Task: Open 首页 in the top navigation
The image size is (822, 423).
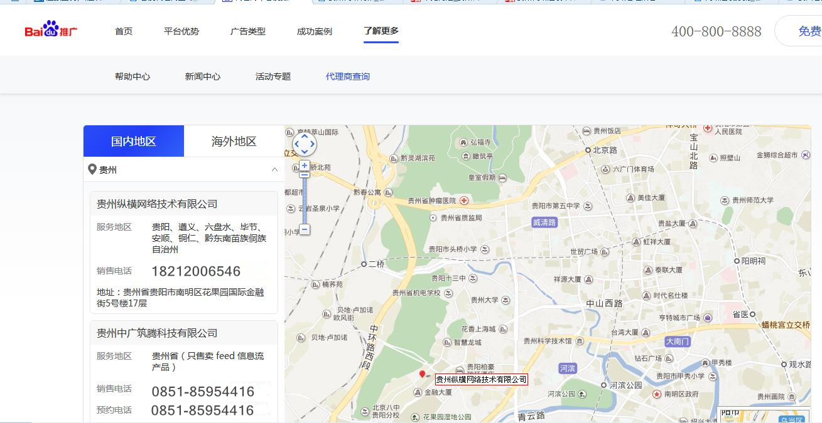Action: pyautogui.click(x=124, y=31)
